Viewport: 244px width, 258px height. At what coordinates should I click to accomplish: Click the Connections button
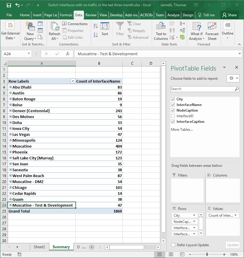(x=75, y=24)
